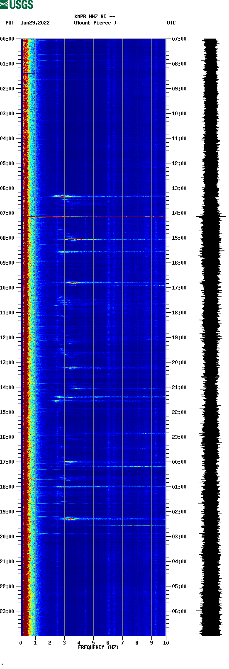
Task: Click the '1' frequency axis tick label
Action: [35, 643]
